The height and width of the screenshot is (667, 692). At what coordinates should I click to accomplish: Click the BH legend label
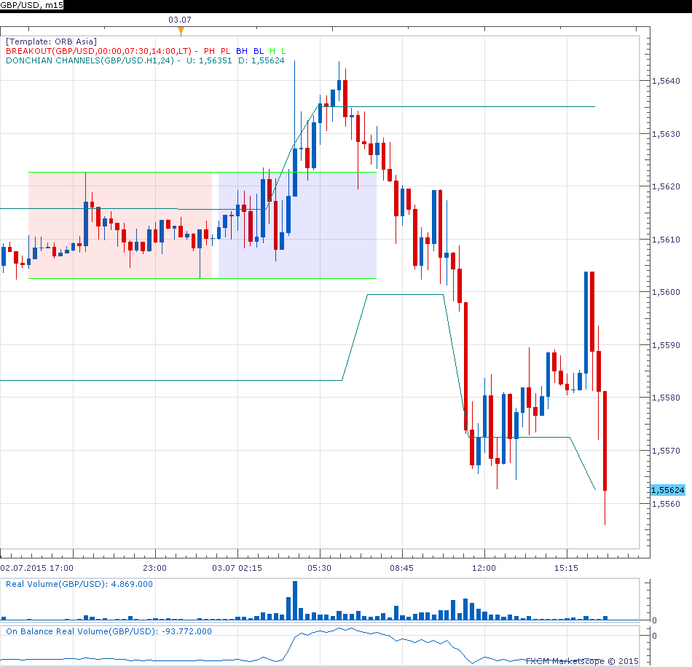(242, 51)
